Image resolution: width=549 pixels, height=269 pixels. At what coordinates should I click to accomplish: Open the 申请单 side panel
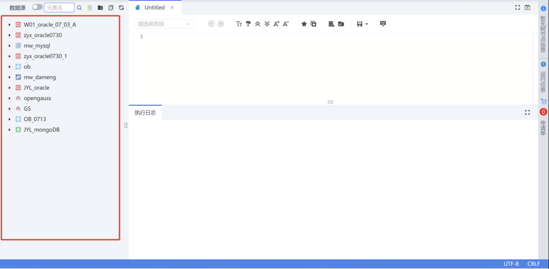click(x=543, y=128)
